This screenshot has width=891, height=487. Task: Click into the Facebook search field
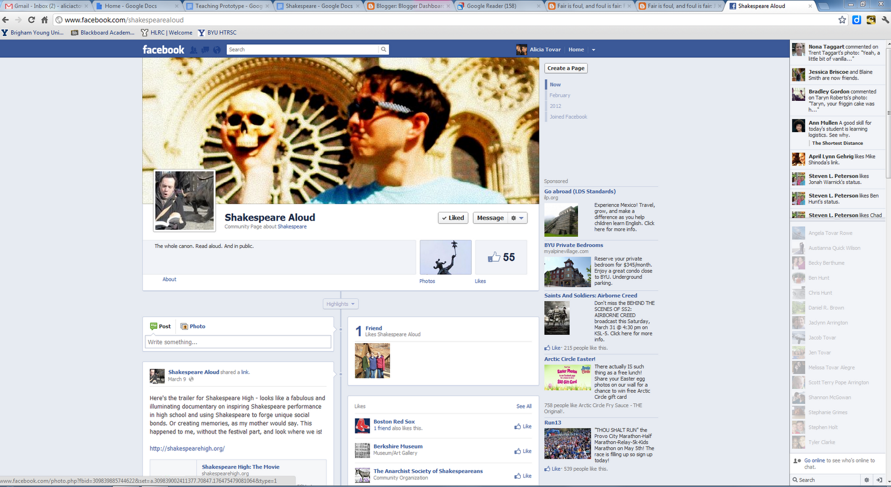click(x=303, y=50)
